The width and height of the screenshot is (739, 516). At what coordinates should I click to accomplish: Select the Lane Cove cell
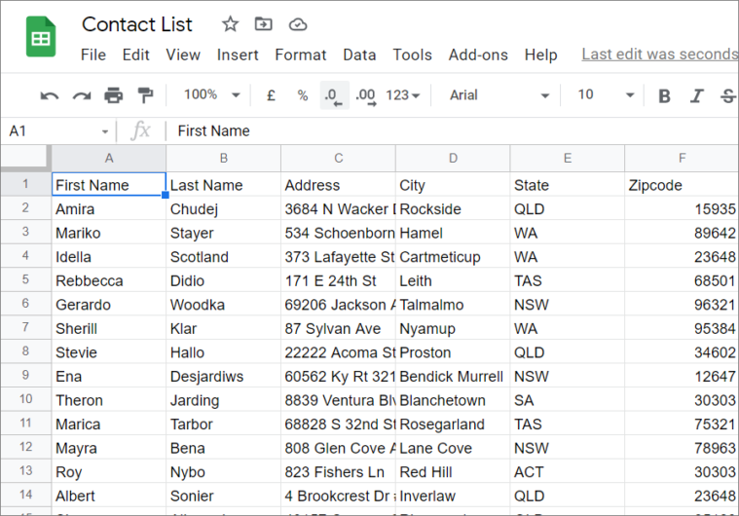click(453, 448)
